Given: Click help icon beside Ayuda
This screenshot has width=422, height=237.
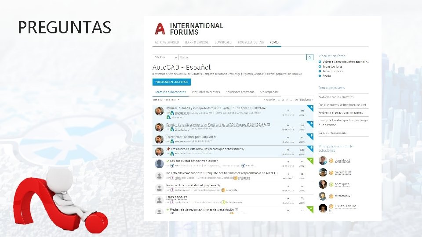Looking at the screenshot, I should point(320,76).
